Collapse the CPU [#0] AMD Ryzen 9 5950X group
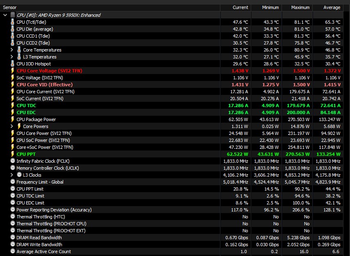The height and width of the screenshot is (256, 350). [x=5, y=15]
